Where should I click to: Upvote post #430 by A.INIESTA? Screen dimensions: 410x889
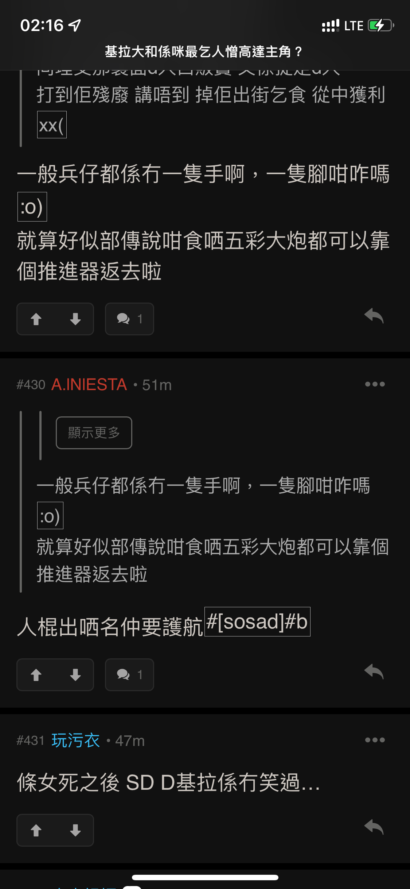click(x=36, y=675)
